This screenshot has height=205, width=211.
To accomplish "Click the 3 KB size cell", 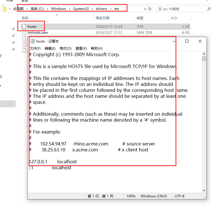I will (x=185, y=27).
